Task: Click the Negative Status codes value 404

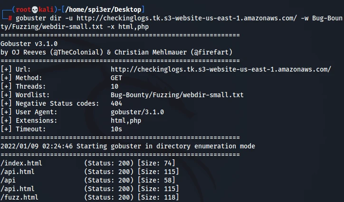Action: click(116, 103)
